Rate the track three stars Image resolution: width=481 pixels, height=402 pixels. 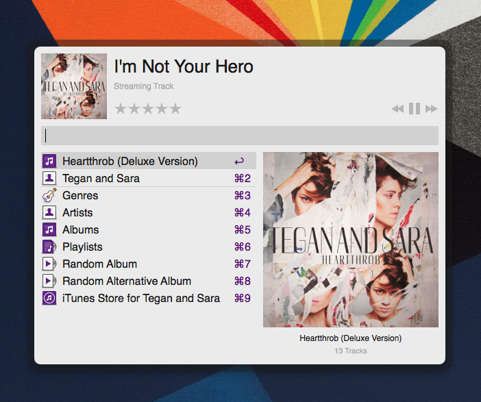coord(148,109)
